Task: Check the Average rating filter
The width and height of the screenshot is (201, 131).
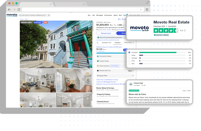Action: pos(129,58)
